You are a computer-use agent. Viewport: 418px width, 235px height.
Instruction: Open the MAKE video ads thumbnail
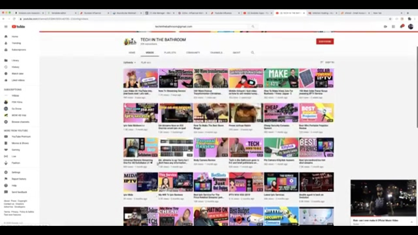[281, 78]
